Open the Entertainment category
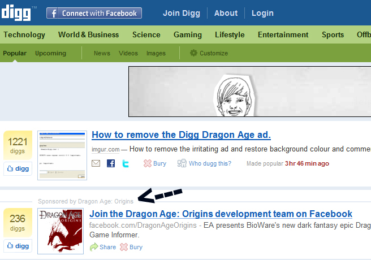The image size is (371, 260). pos(283,34)
